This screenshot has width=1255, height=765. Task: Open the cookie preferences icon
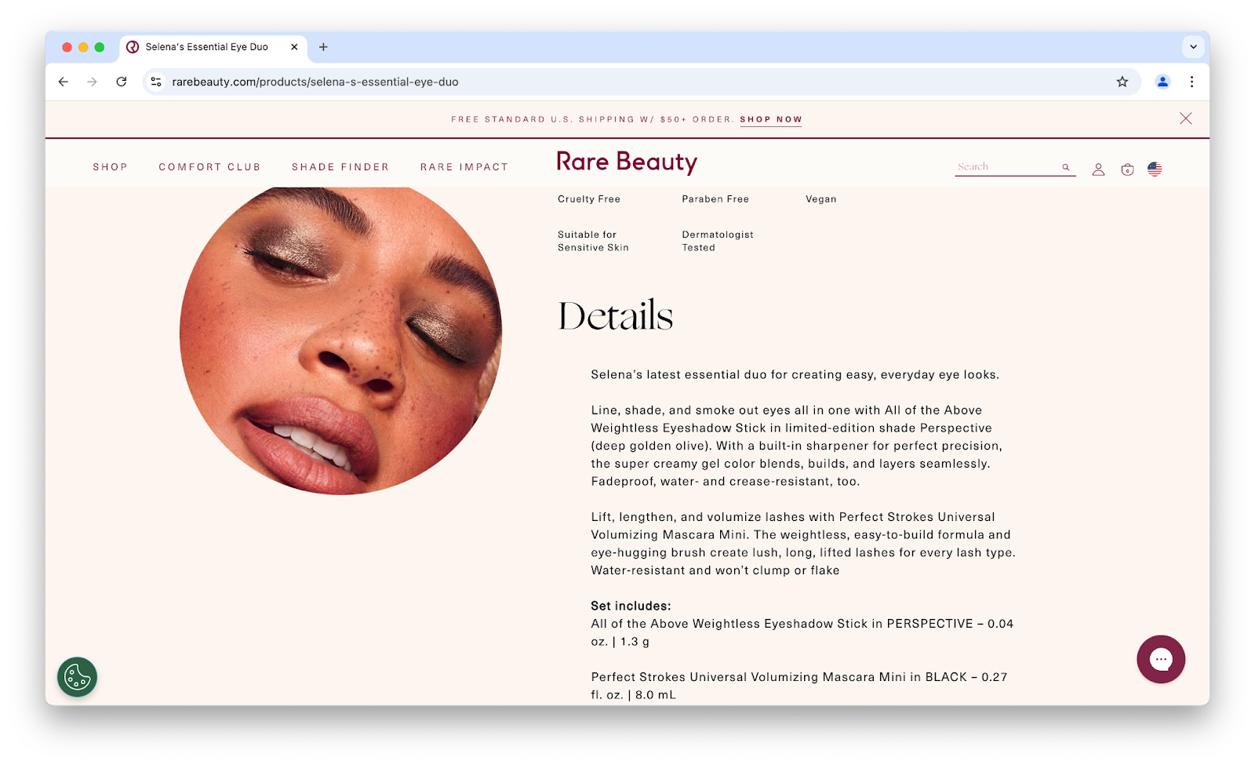pos(77,676)
